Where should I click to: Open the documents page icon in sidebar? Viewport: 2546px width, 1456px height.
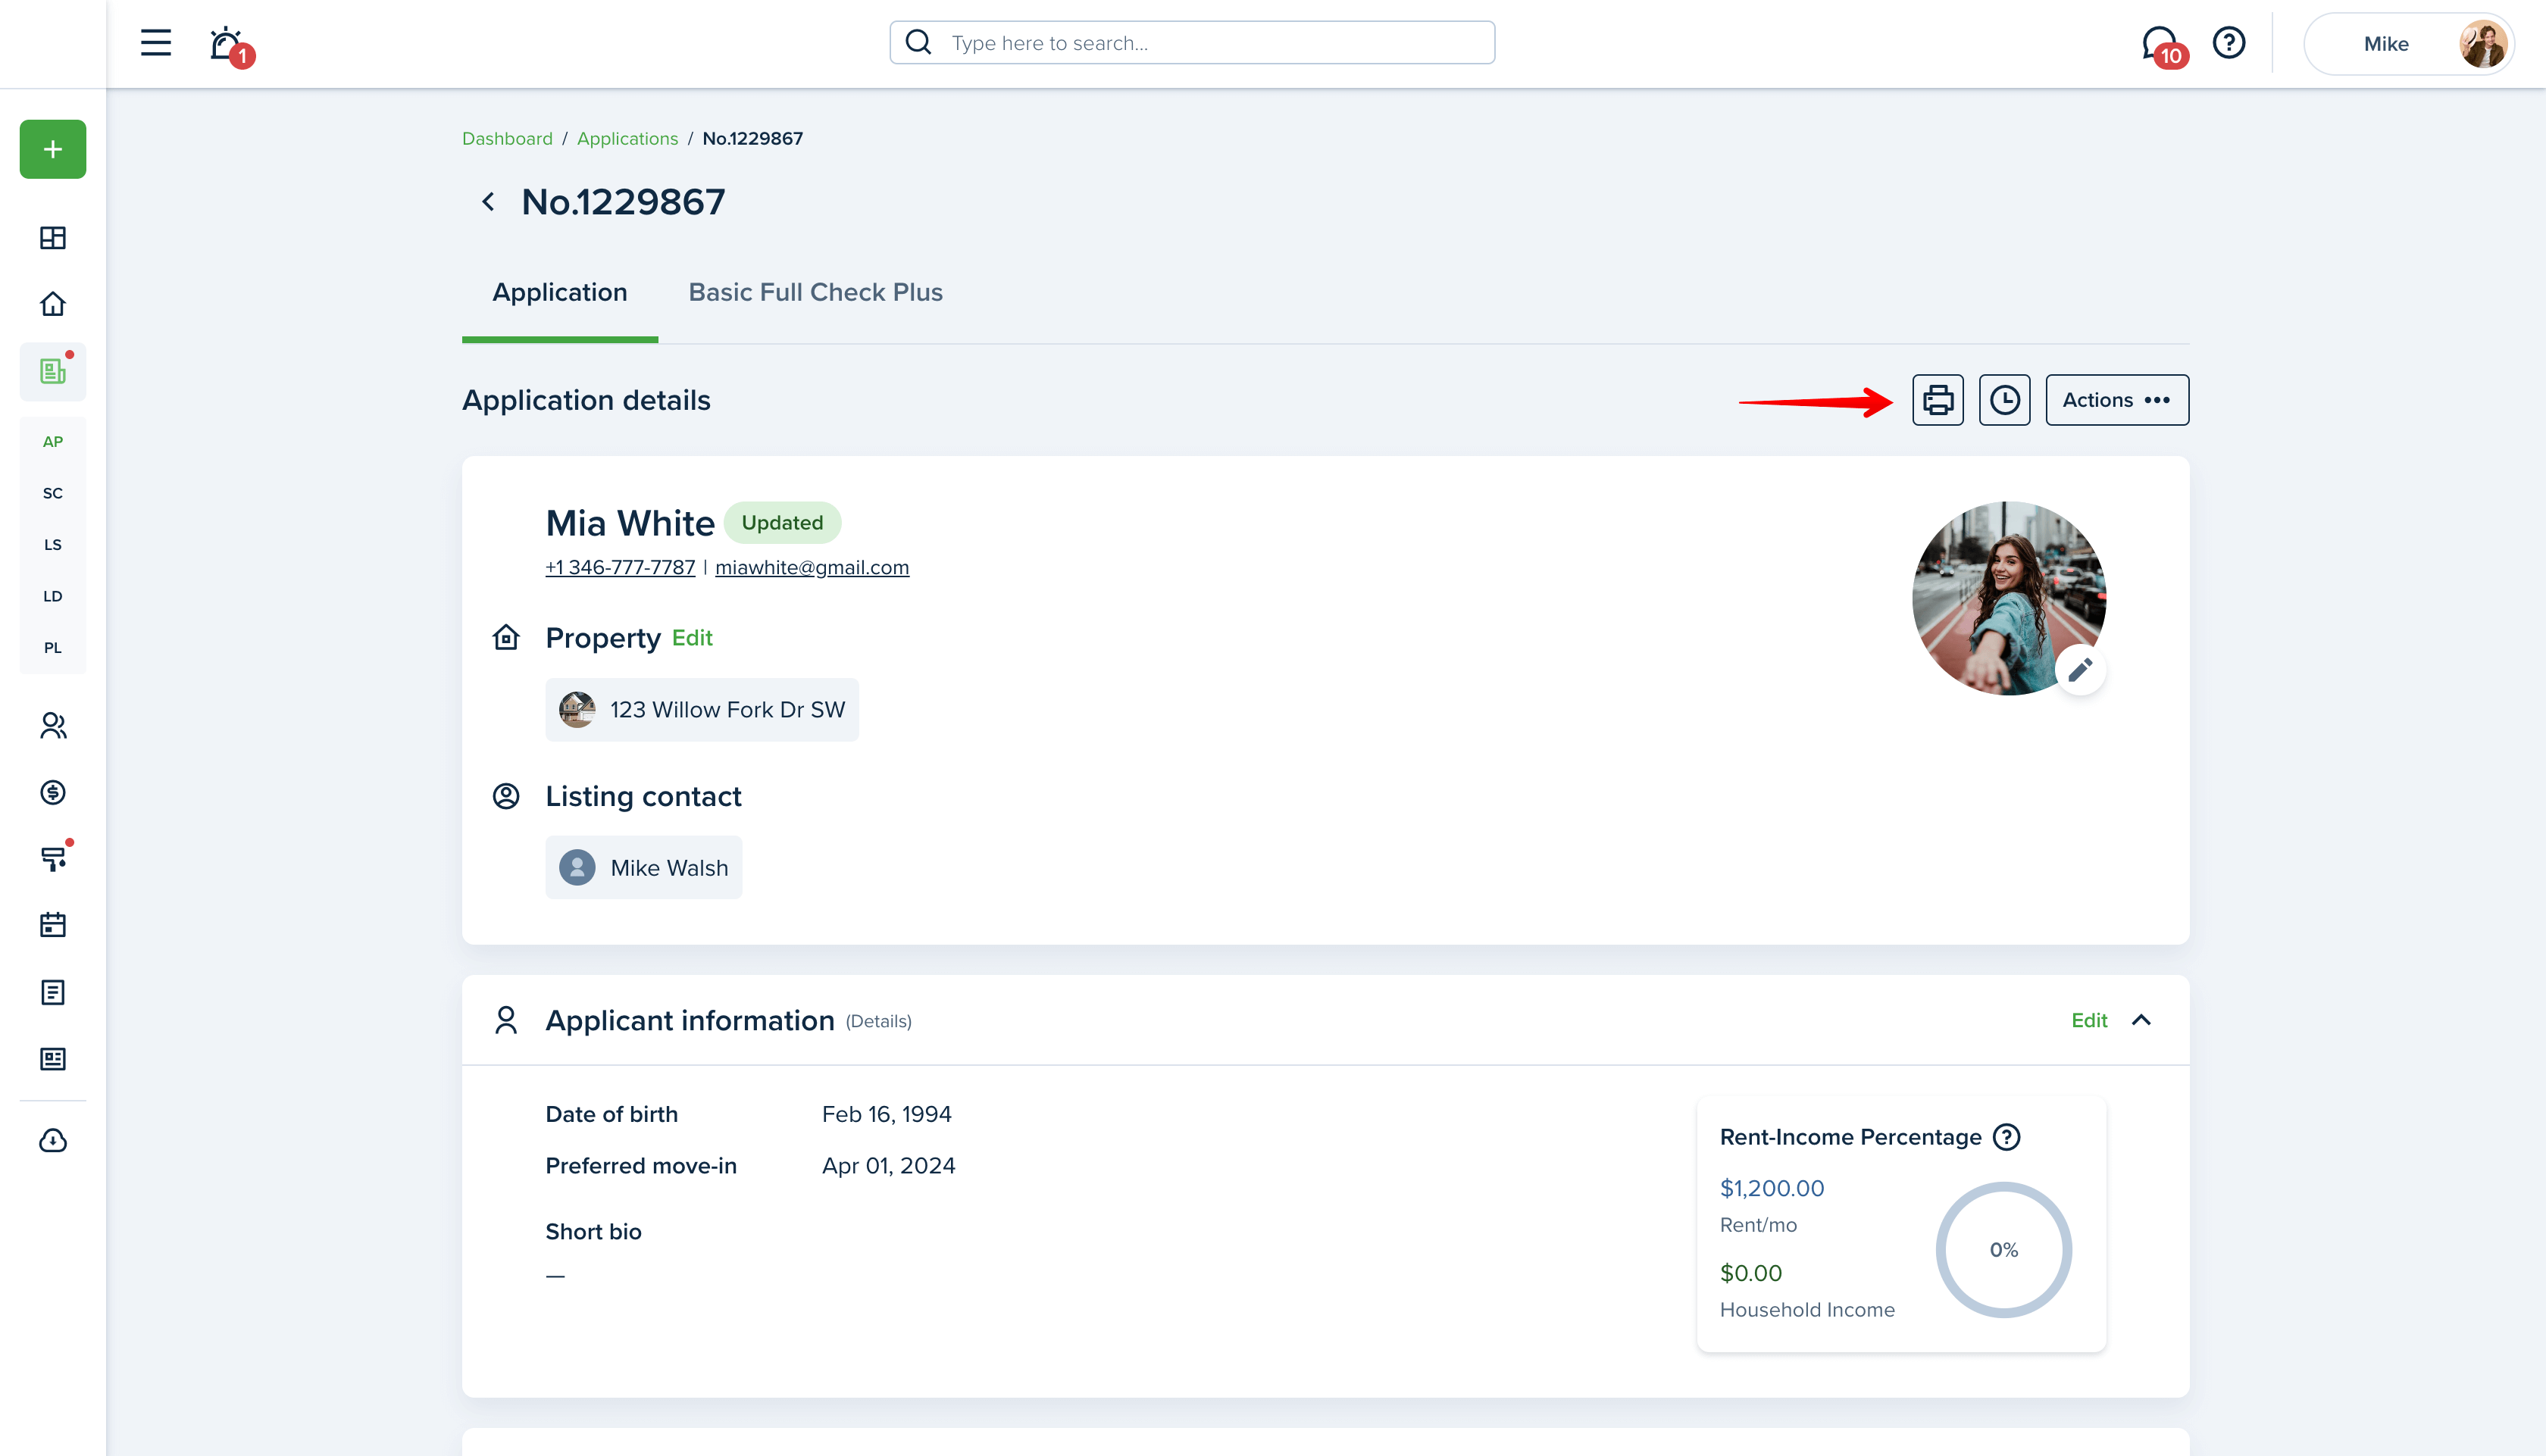coord(53,992)
